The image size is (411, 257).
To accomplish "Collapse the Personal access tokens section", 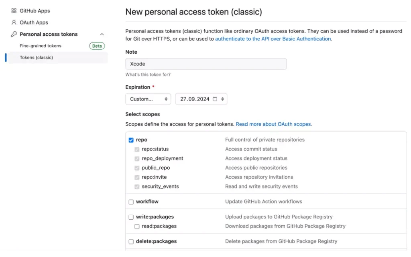I will click(102, 34).
